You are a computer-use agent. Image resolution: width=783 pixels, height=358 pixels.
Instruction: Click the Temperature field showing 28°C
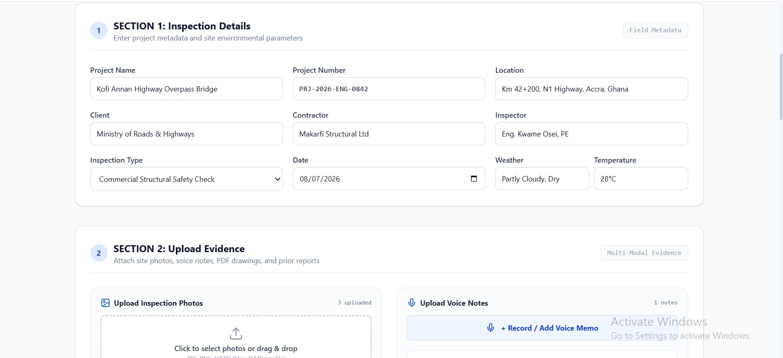(641, 179)
